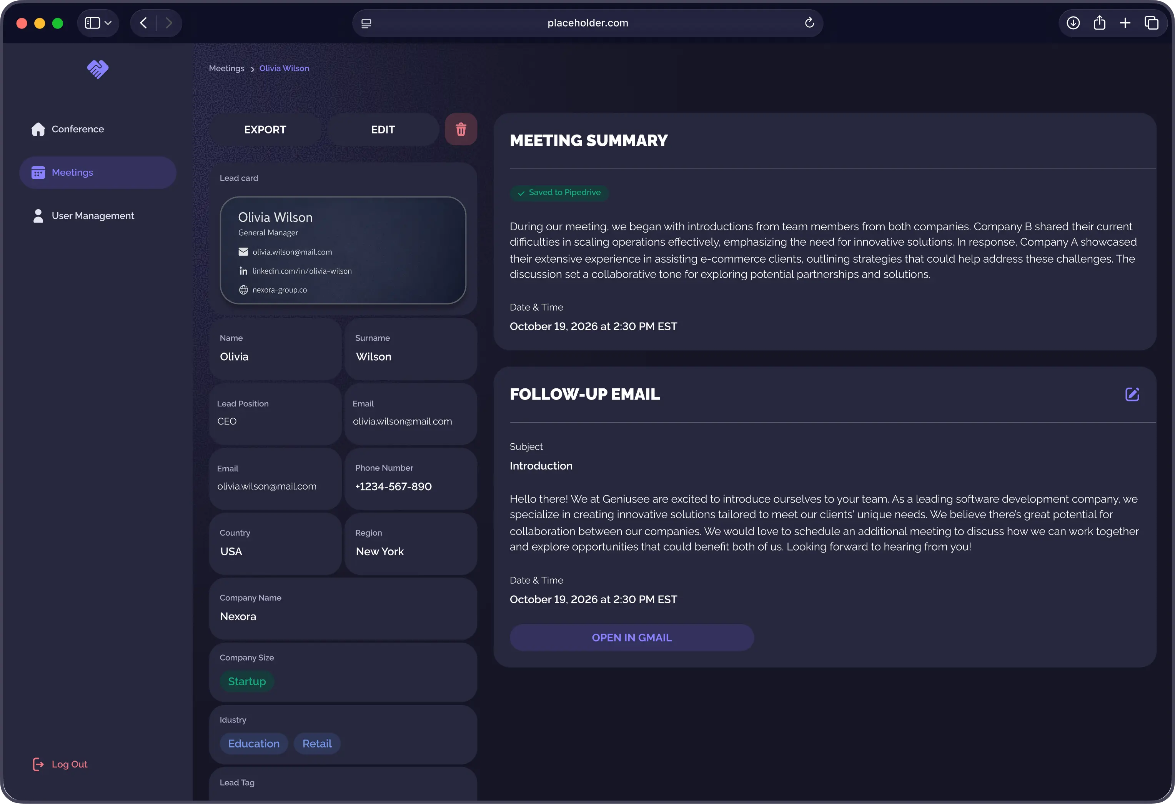Click LinkedIn profile link on lead card
The height and width of the screenshot is (804, 1175).
click(302, 271)
